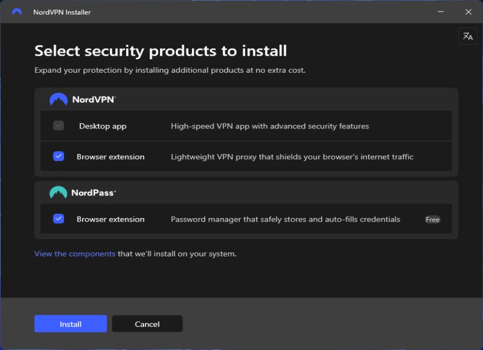Uncheck NordPass Browser extension checkbox

(59, 219)
